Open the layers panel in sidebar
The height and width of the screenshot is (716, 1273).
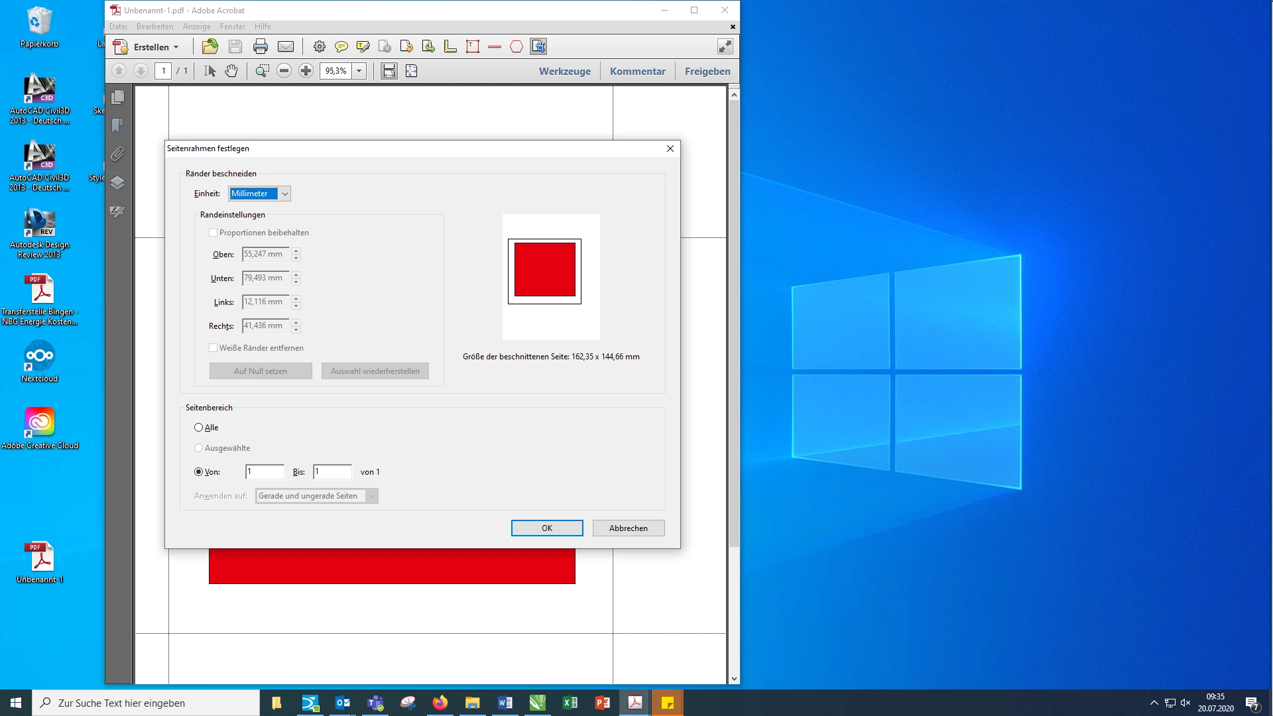117,183
